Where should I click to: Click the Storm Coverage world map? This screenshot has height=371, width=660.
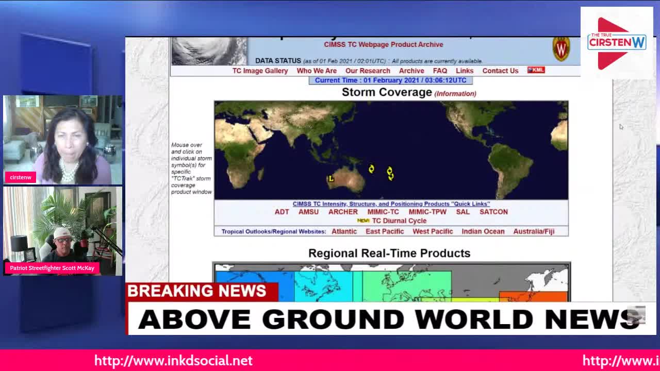coord(391,150)
